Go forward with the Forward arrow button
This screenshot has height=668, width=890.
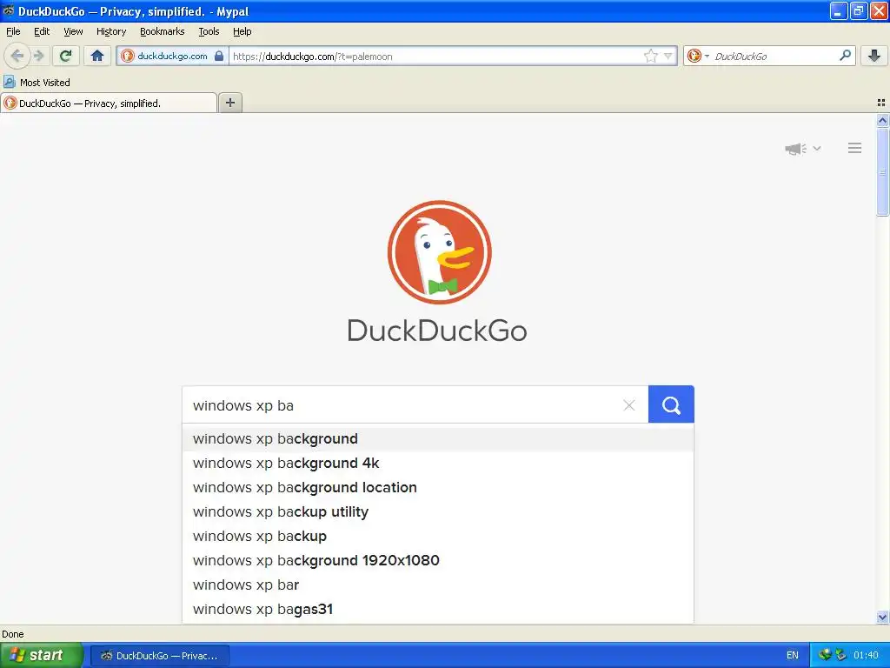38,56
